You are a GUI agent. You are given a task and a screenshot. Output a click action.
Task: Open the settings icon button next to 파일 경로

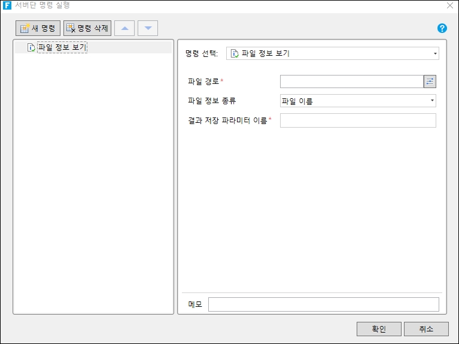pyautogui.click(x=430, y=82)
